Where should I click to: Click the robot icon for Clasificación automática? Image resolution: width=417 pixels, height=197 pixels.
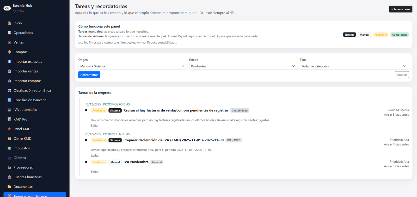[9, 90]
